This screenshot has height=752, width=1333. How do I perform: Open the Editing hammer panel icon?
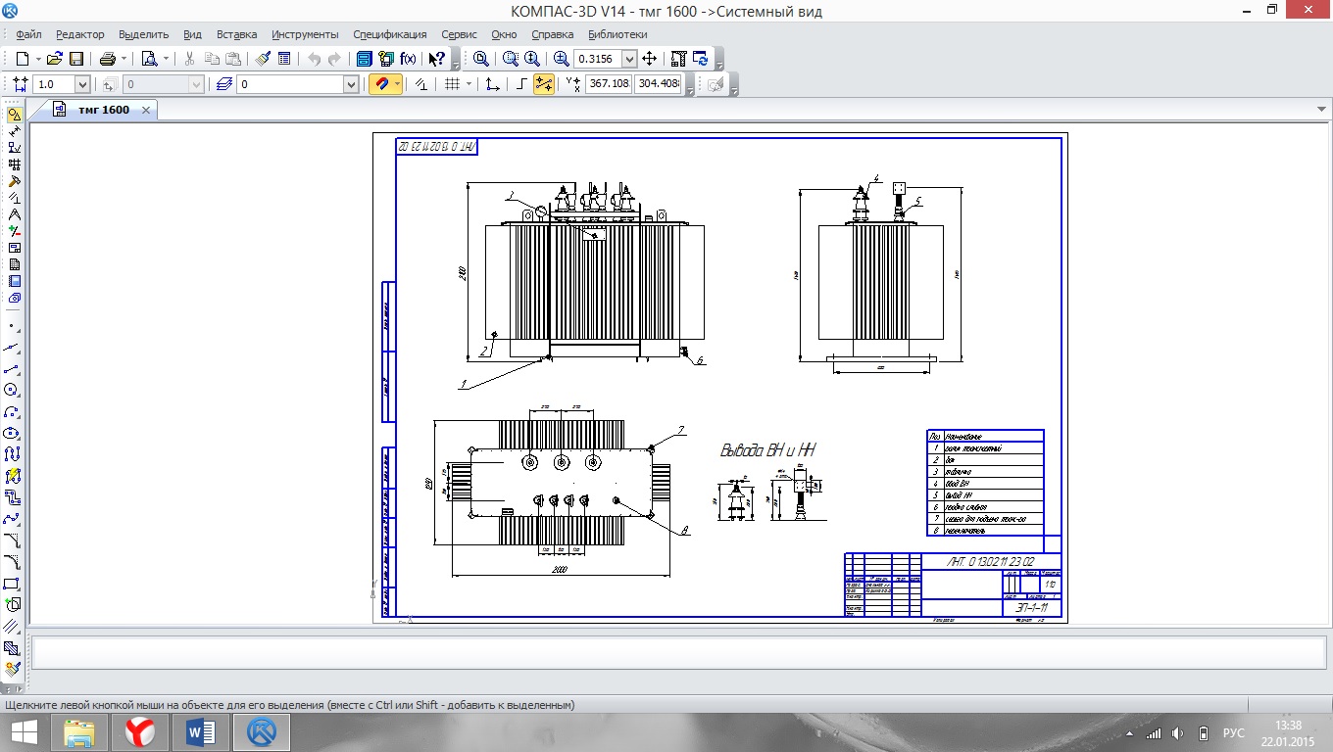pyautogui.click(x=15, y=181)
